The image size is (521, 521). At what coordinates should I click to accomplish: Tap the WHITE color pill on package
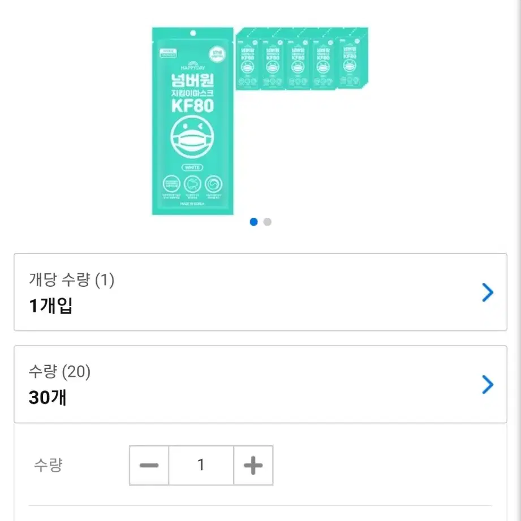pos(192,167)
